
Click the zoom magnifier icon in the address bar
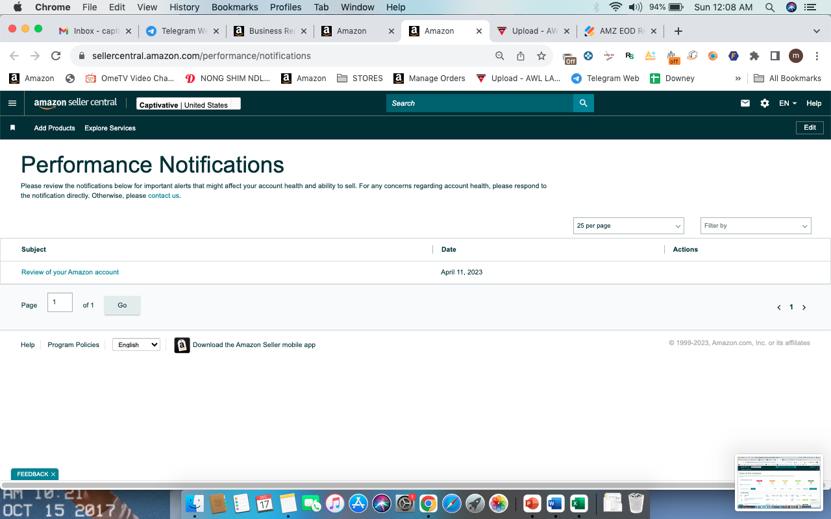pyautogui.click(x=500, y=56)
